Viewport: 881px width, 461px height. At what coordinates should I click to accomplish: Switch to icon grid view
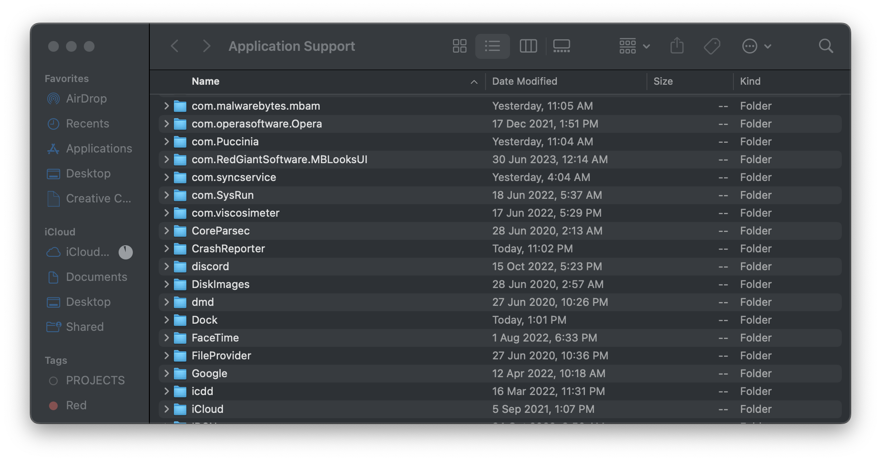459,46
